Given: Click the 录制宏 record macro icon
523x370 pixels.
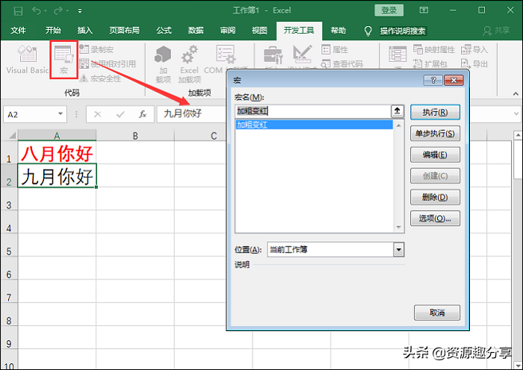Looking at the screenshot, I should click(x=84, y=49).
